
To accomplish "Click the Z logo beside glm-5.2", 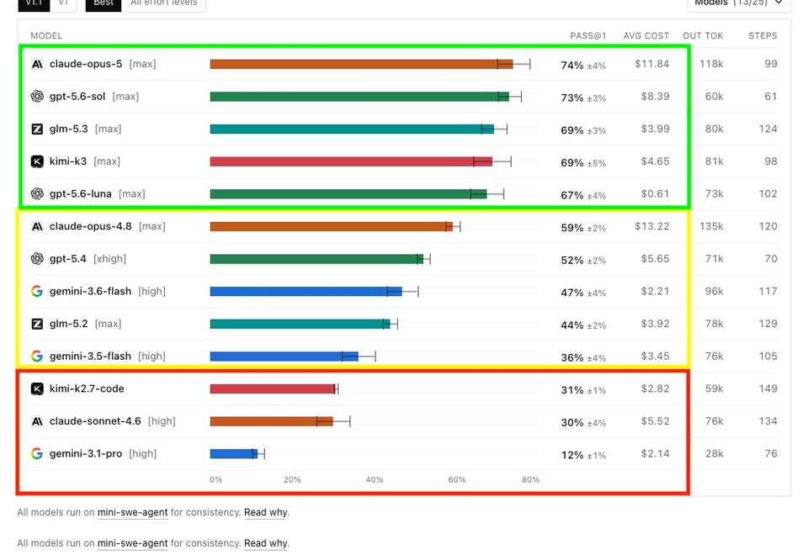I will tap(37, 324).
